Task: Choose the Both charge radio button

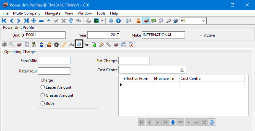Action: point(42,104)
